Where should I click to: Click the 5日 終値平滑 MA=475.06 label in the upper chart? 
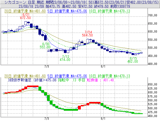tap(67, 11)
